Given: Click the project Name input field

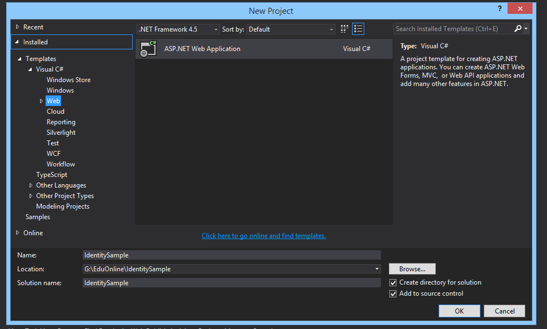Looking at the screenshot, I should click(232, 255).
